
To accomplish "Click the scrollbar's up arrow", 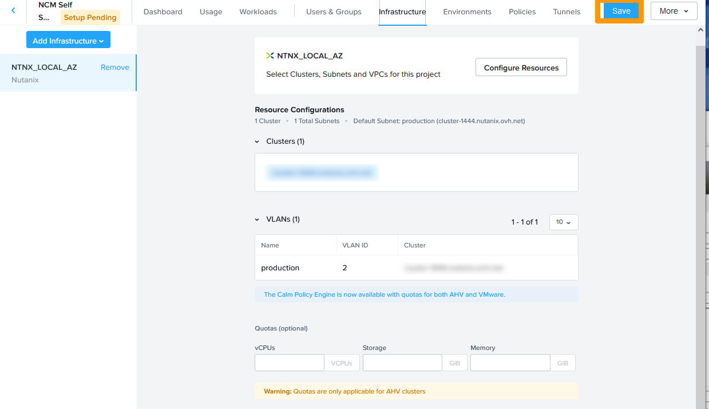I will (x=702, y=29).
